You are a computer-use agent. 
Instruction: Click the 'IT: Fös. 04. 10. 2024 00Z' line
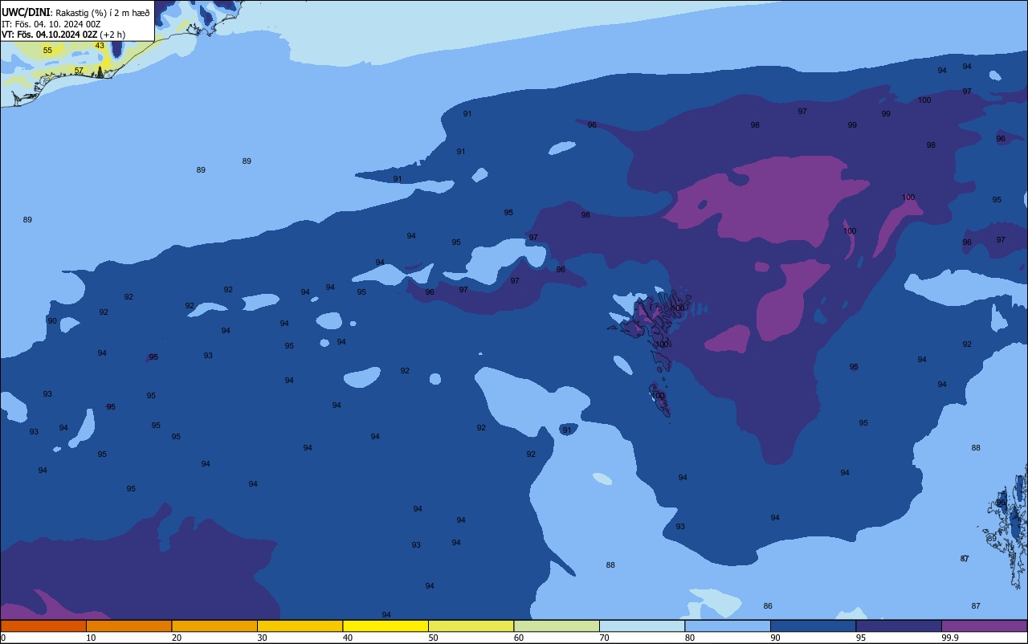[x=53, y=24]
